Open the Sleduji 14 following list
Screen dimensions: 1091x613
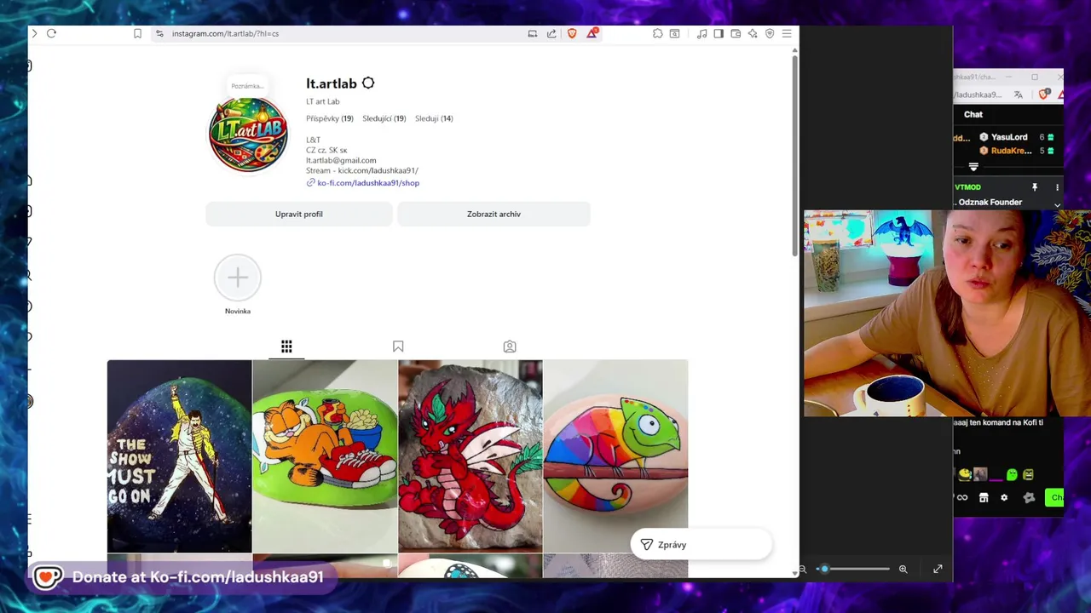(x=434, y=118)
